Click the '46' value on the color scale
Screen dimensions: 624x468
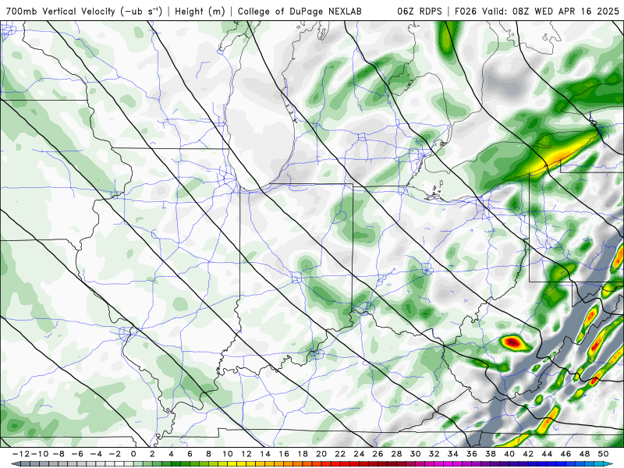[566, 454]
